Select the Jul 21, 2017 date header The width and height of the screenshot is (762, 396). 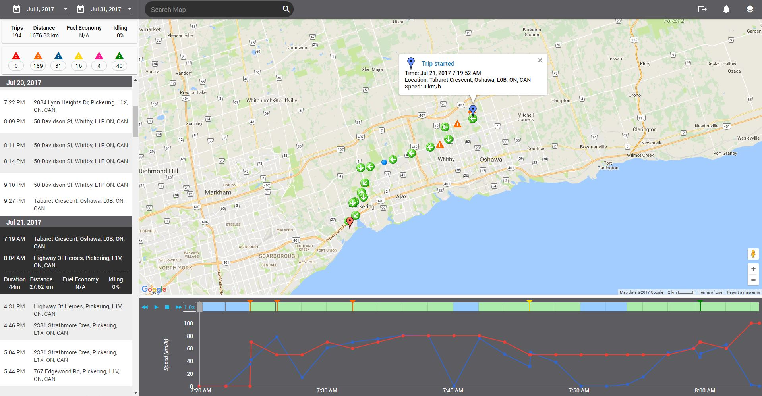pyautogui.click(x=66, y=222)
